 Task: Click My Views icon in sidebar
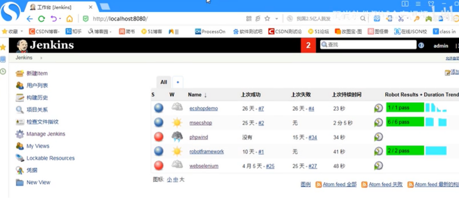coord(20,146)
